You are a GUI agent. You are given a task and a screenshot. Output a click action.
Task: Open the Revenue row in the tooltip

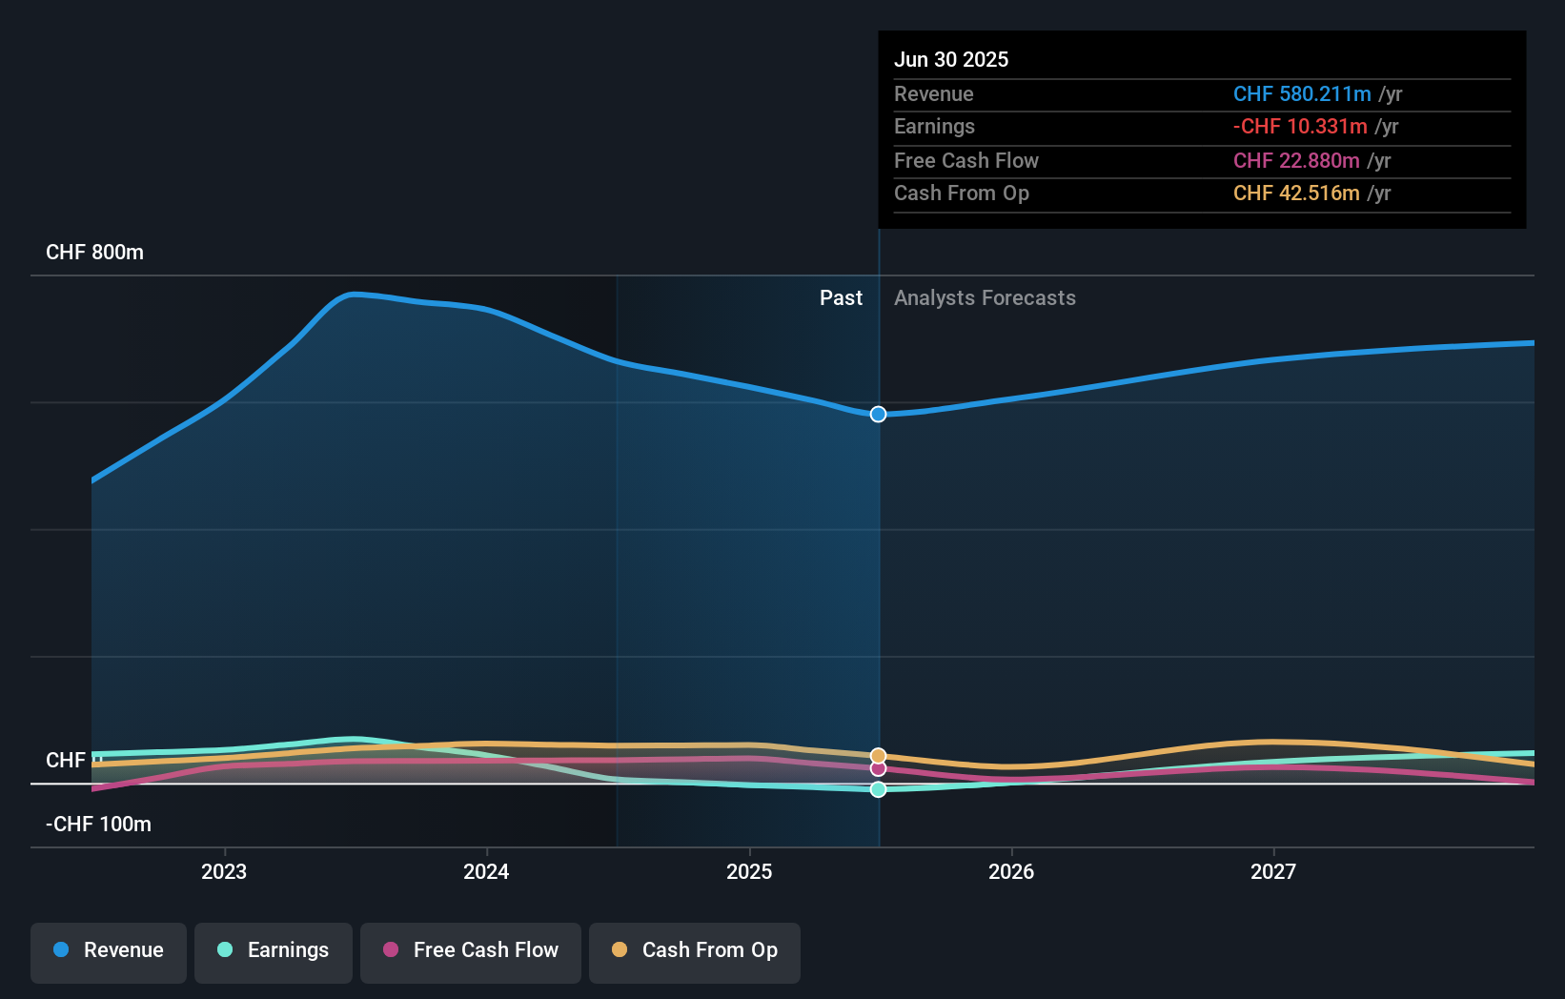point(1201,94)
